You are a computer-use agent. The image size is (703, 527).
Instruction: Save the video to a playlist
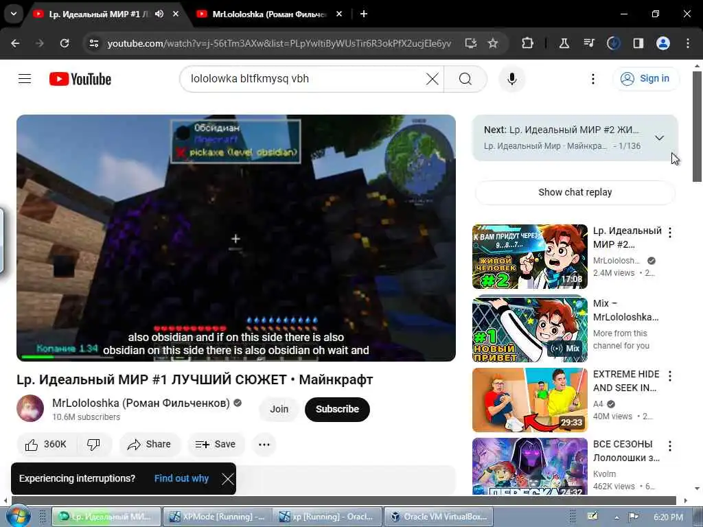[x=216, y=444]
